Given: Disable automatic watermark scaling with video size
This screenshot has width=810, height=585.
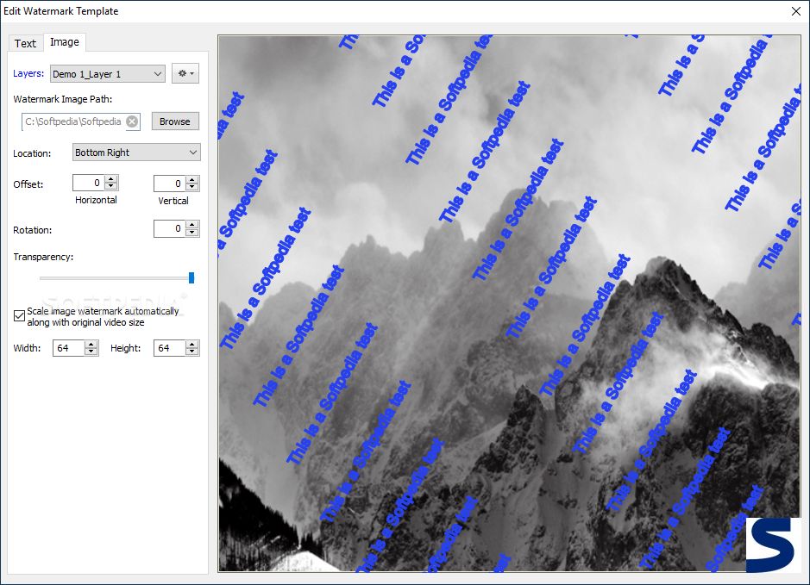Looking at the screenshot, I should (18, 316).
